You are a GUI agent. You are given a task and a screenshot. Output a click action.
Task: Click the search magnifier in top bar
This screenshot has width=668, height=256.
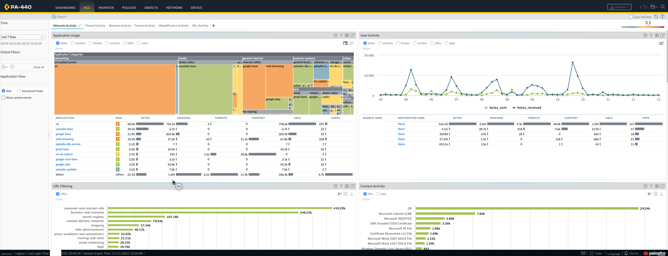coord(663,7)
